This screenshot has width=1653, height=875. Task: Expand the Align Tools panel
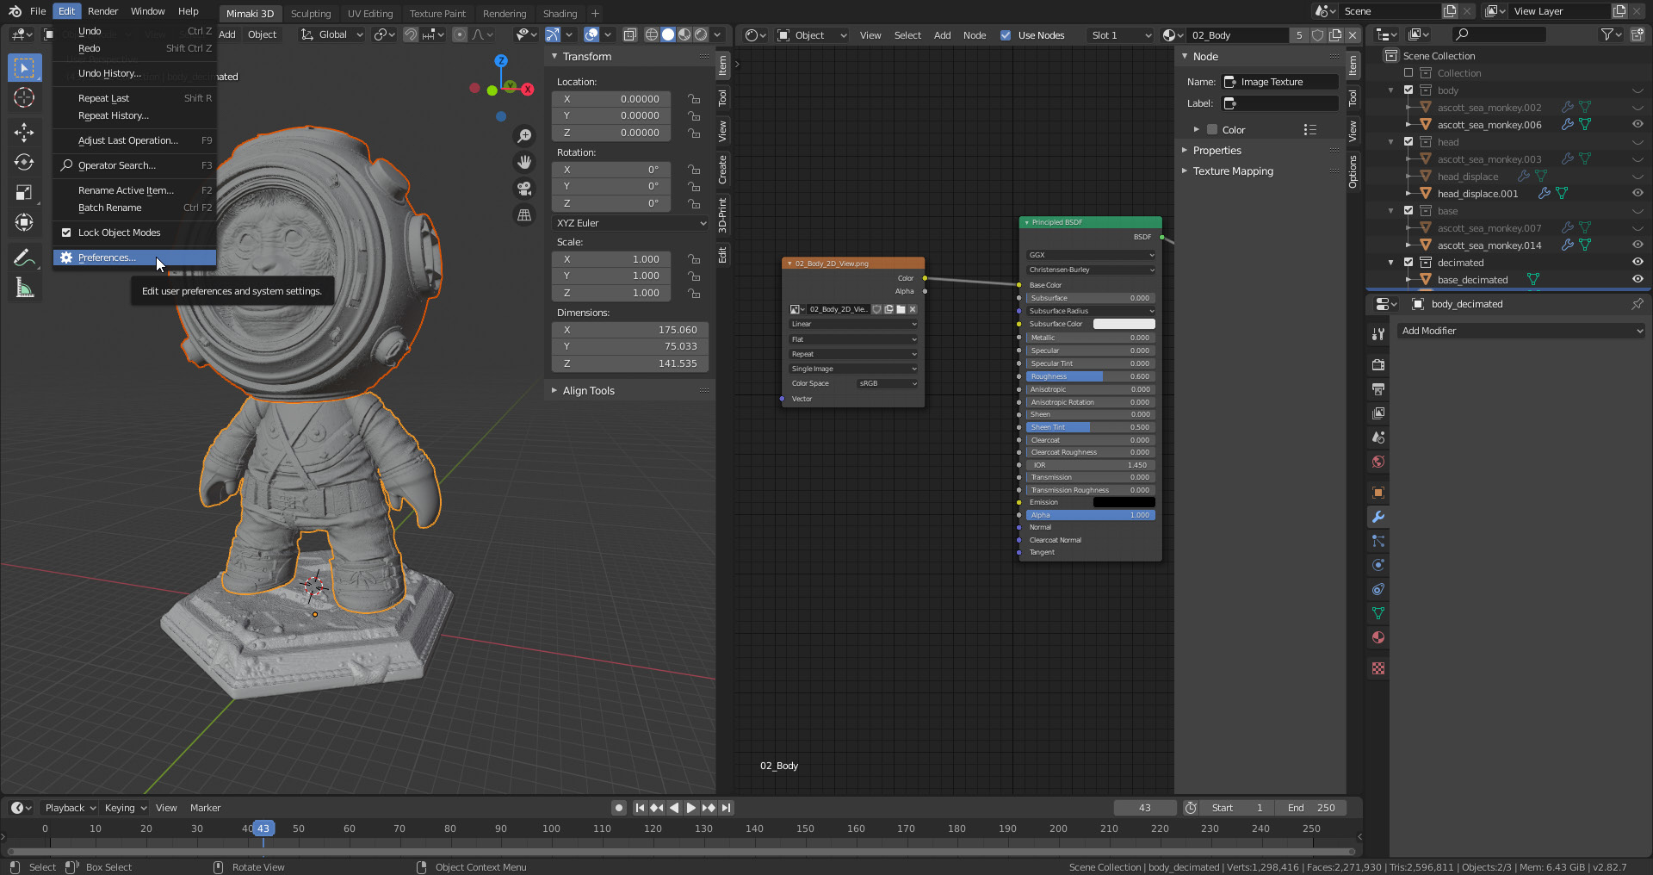(x=588, y=391)
